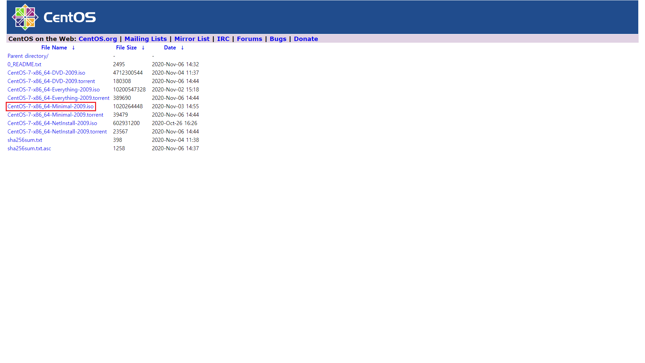Download CentOS-7-x86_64-DVD-2009.iso

(x=46, y=73)
